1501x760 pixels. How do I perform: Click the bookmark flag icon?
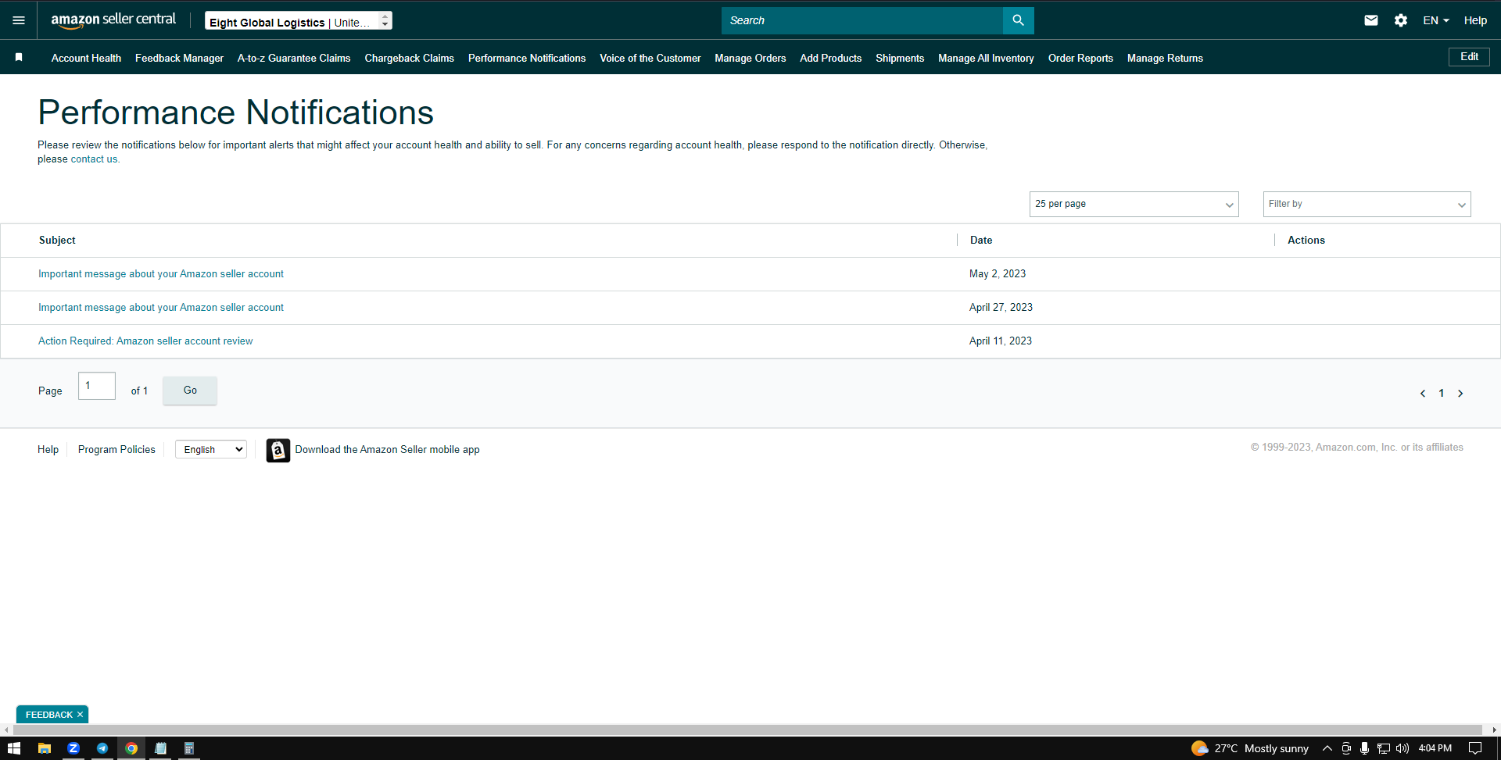click(x=19, y=57)
